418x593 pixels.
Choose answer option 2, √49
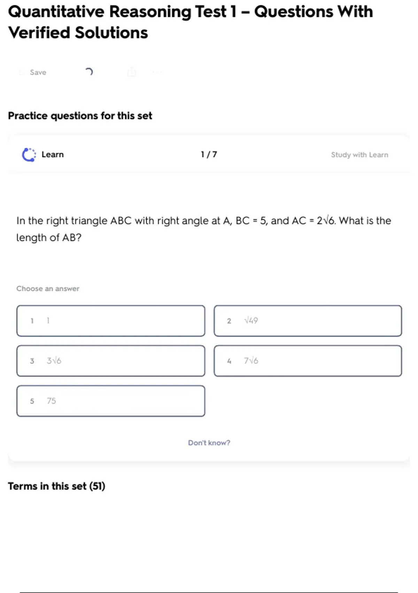(x=308, y=321)
